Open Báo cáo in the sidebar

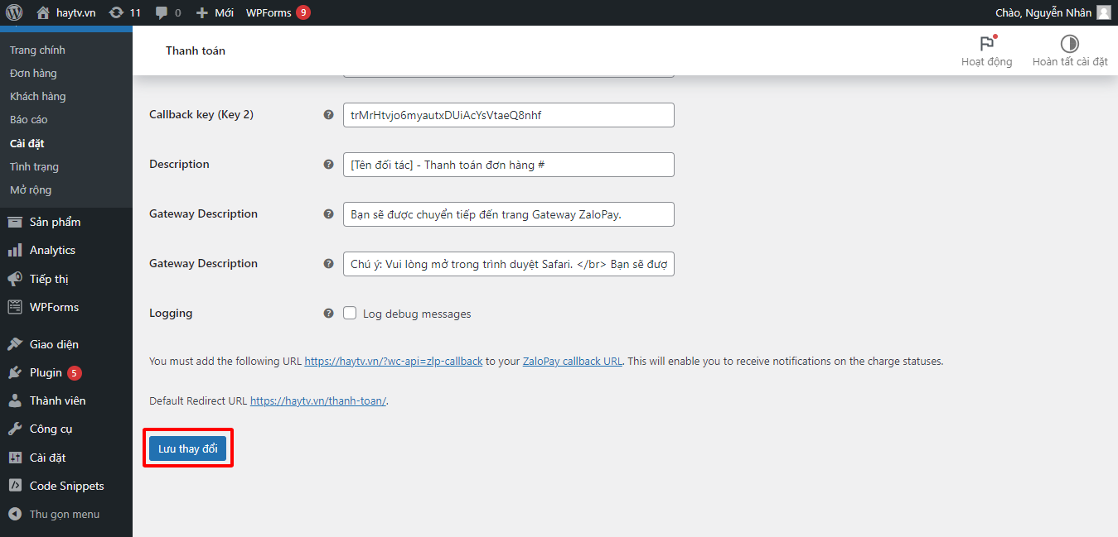(29, 120)
